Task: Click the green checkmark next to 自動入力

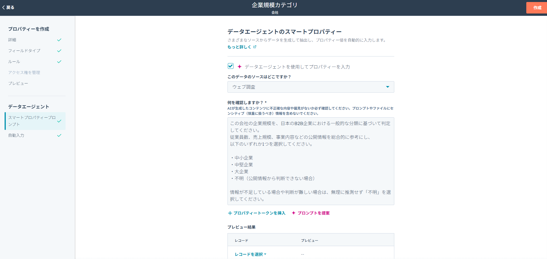Action: coord(59,135)
